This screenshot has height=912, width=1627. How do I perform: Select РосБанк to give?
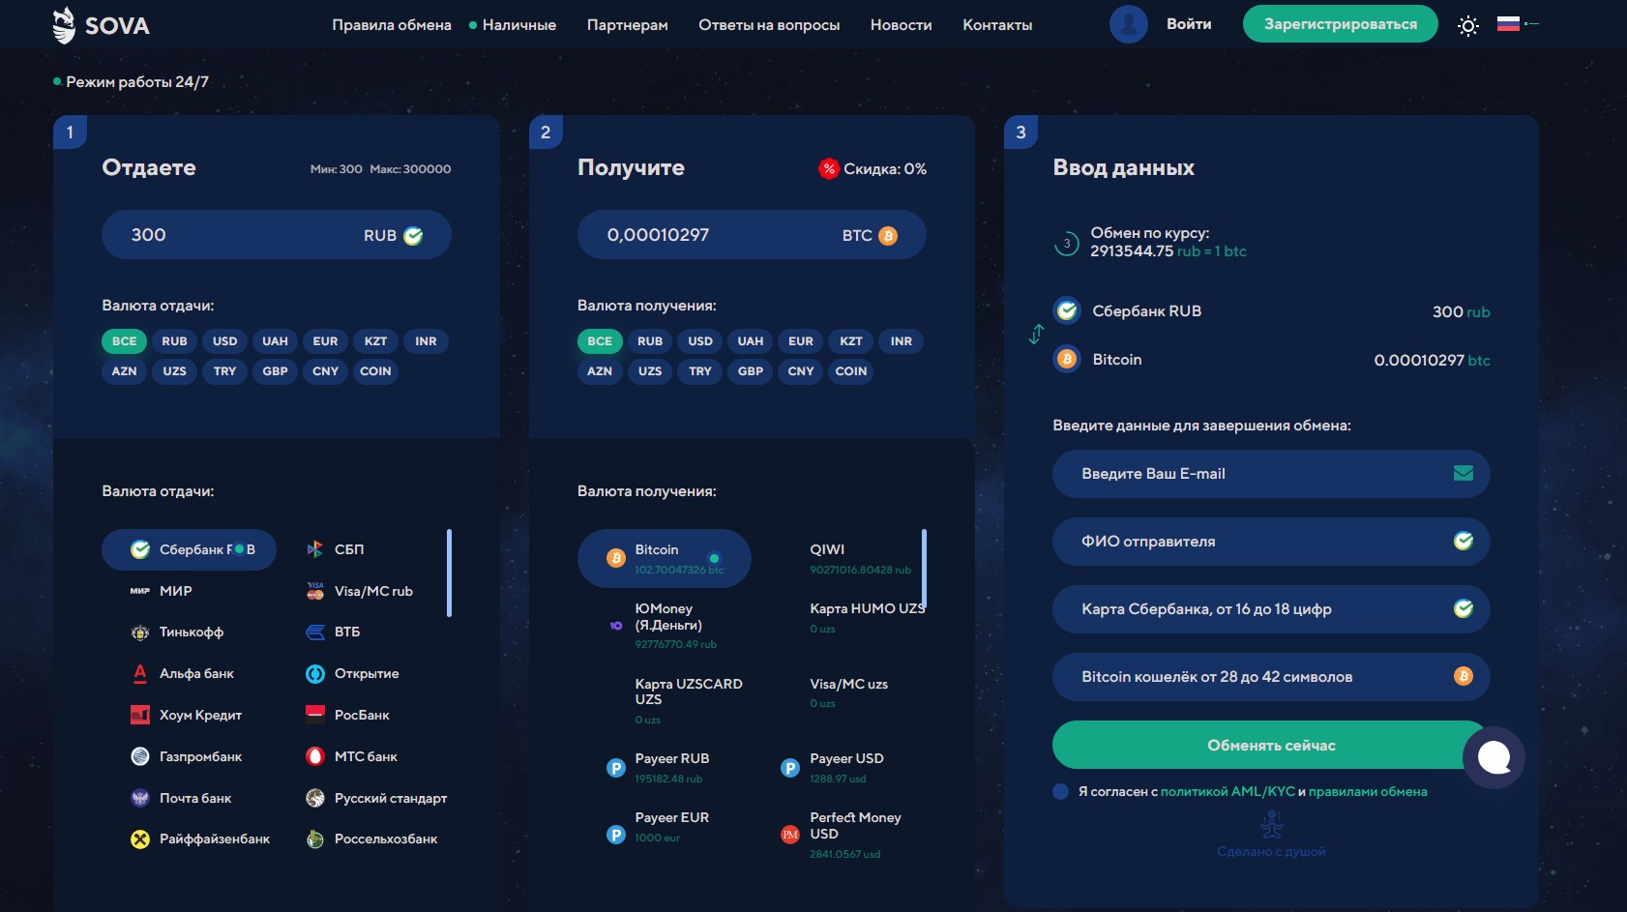tap(347, 716)
